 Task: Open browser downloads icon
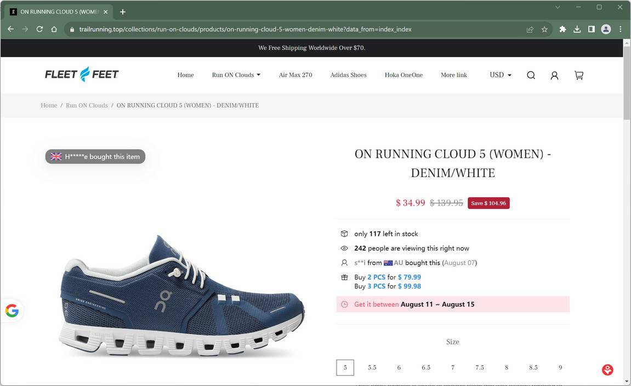(577, 29)
